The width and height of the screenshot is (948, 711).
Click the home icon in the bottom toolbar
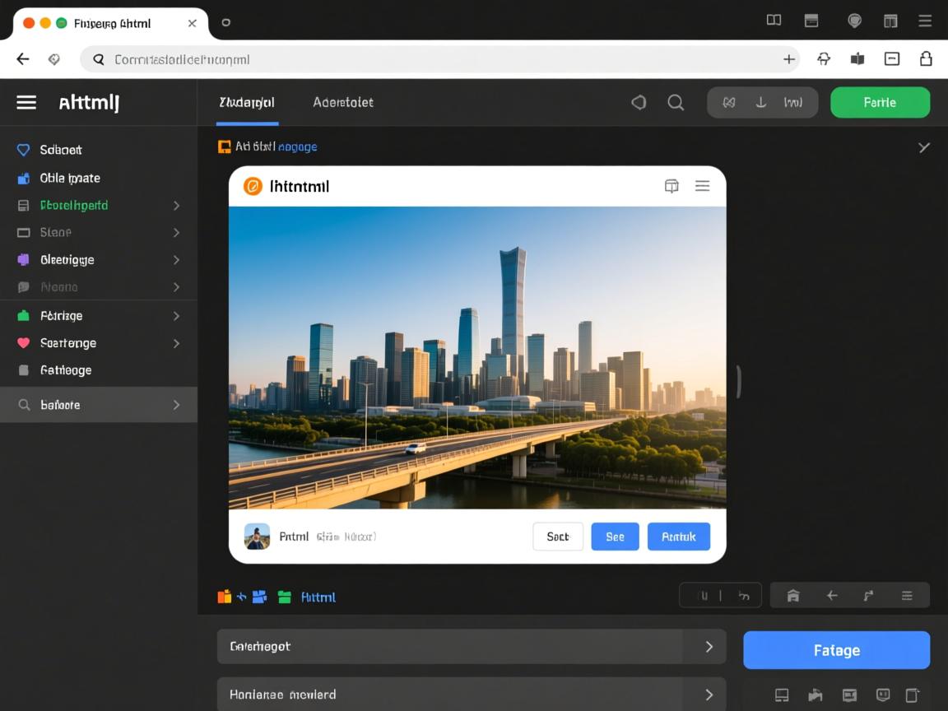pos(793,596)
